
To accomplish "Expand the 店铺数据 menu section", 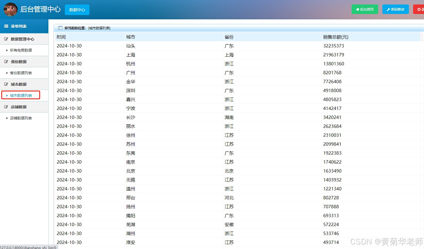I will click(24, 107).
